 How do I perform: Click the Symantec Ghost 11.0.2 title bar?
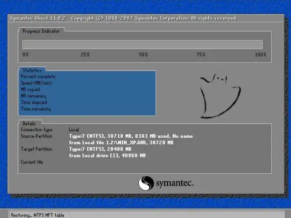[x=145, y=18]
